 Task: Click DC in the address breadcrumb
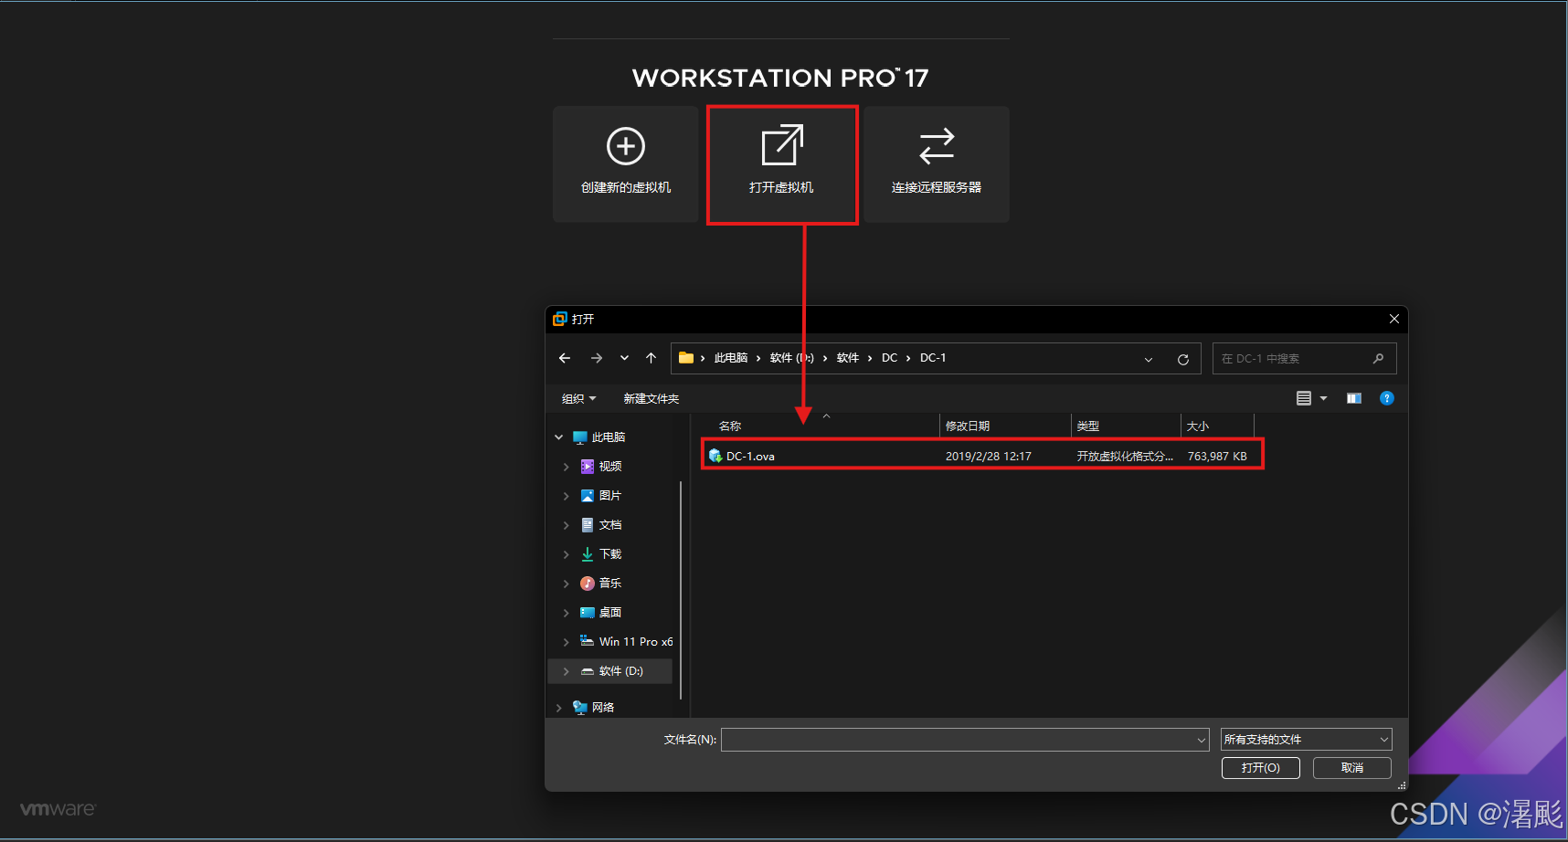(889, 358)
